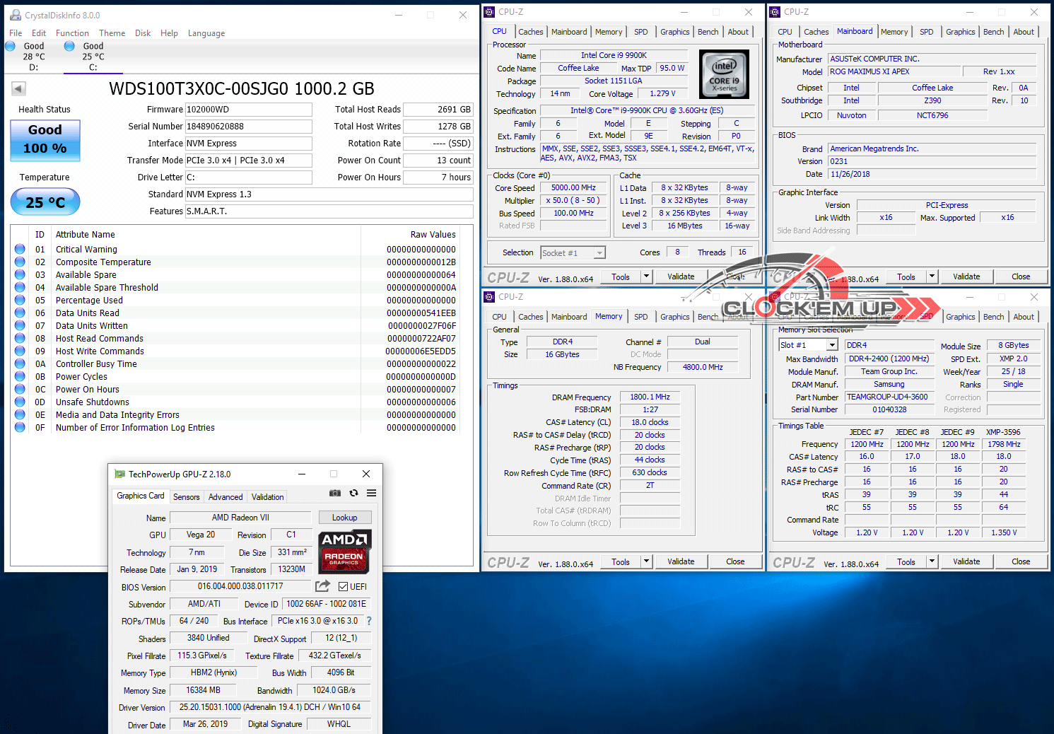Click the 25 °C temperature button

click(x=45, y=202)
